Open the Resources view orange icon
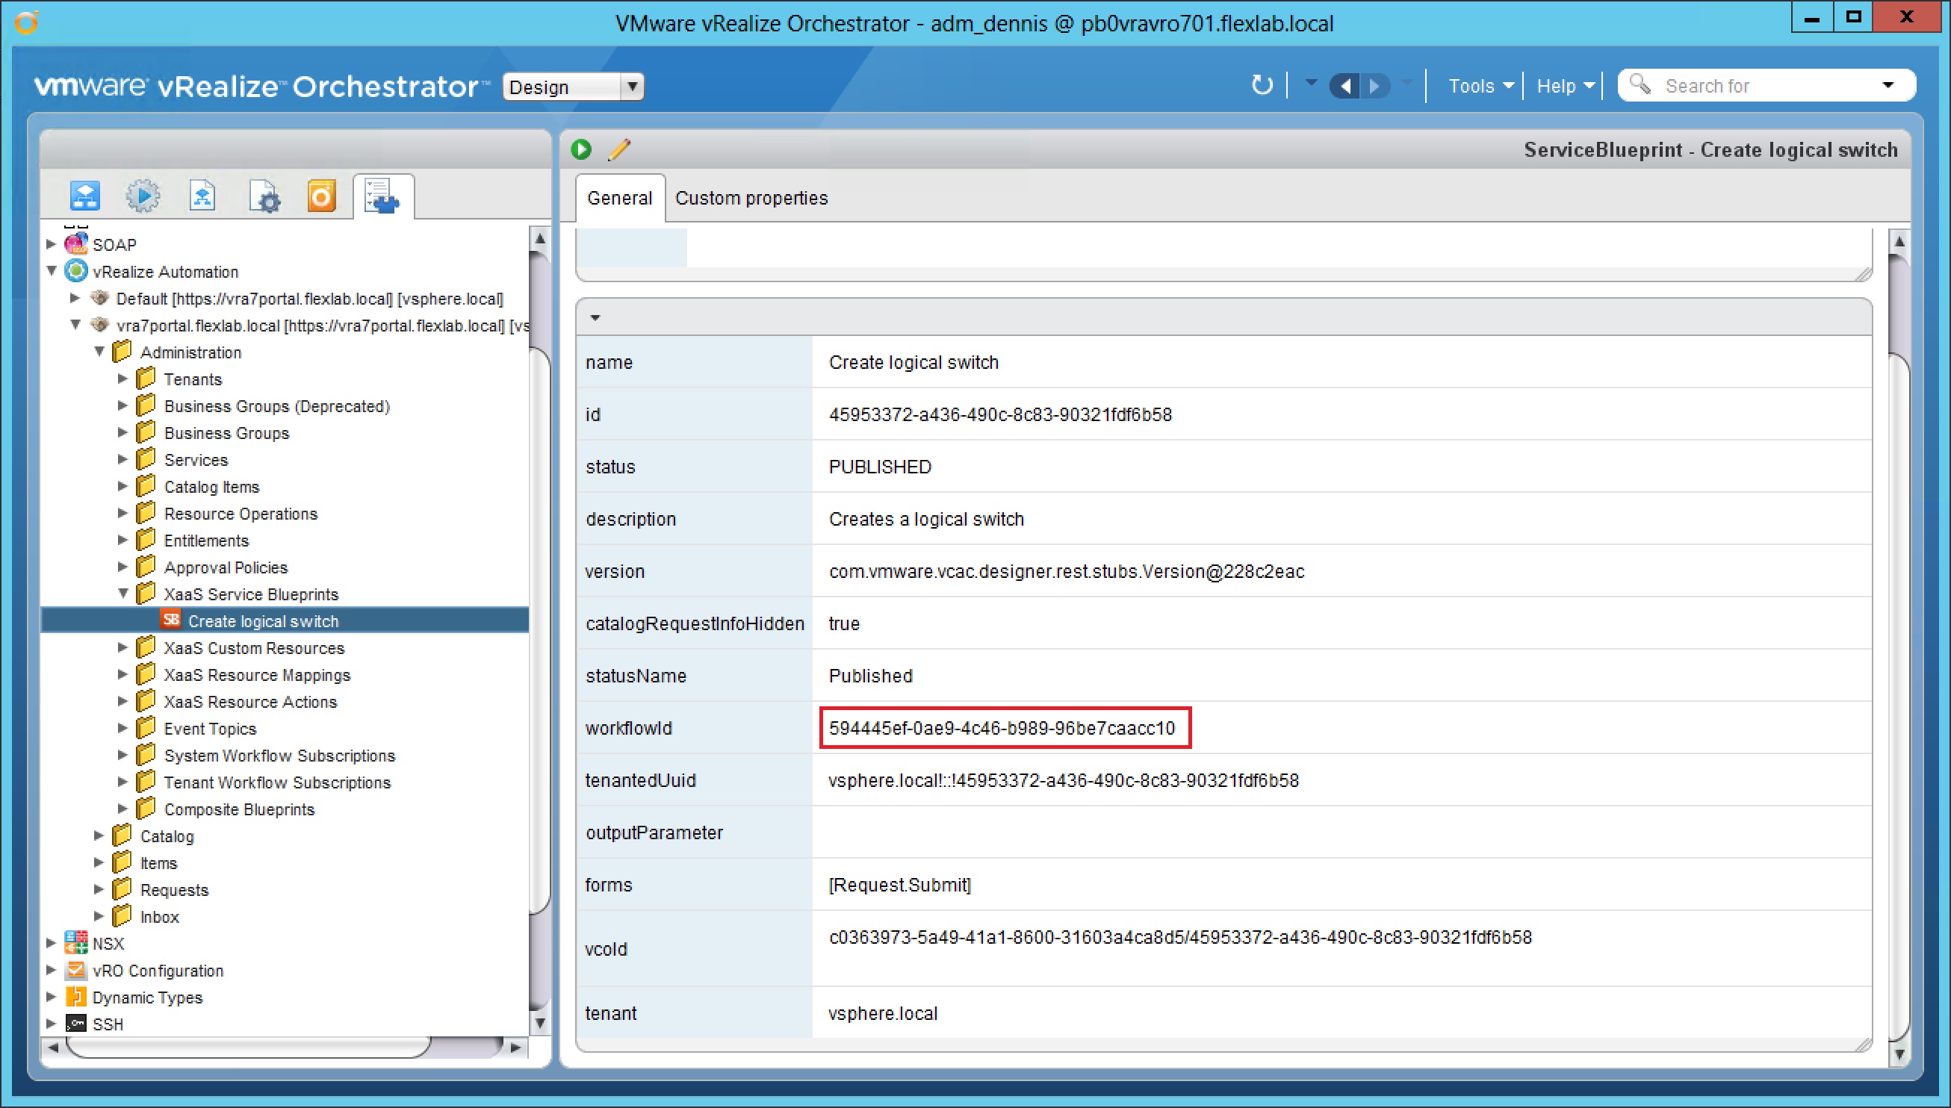 [x=321, y=196]
